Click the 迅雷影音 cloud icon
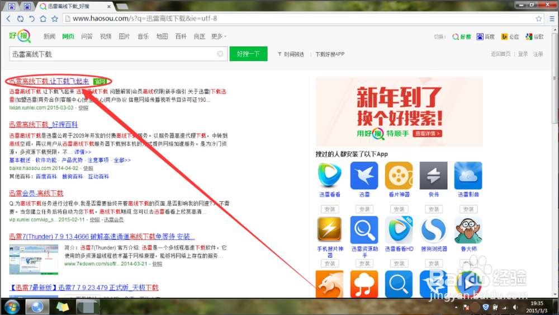Screen dimensions: 559x315 pyautogui.click(x=468, y=175)
